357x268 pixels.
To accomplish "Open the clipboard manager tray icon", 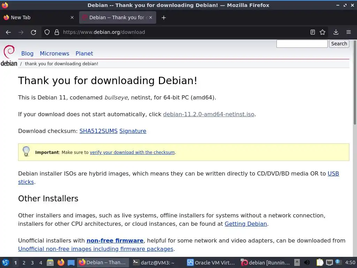I will pos(320,262).
